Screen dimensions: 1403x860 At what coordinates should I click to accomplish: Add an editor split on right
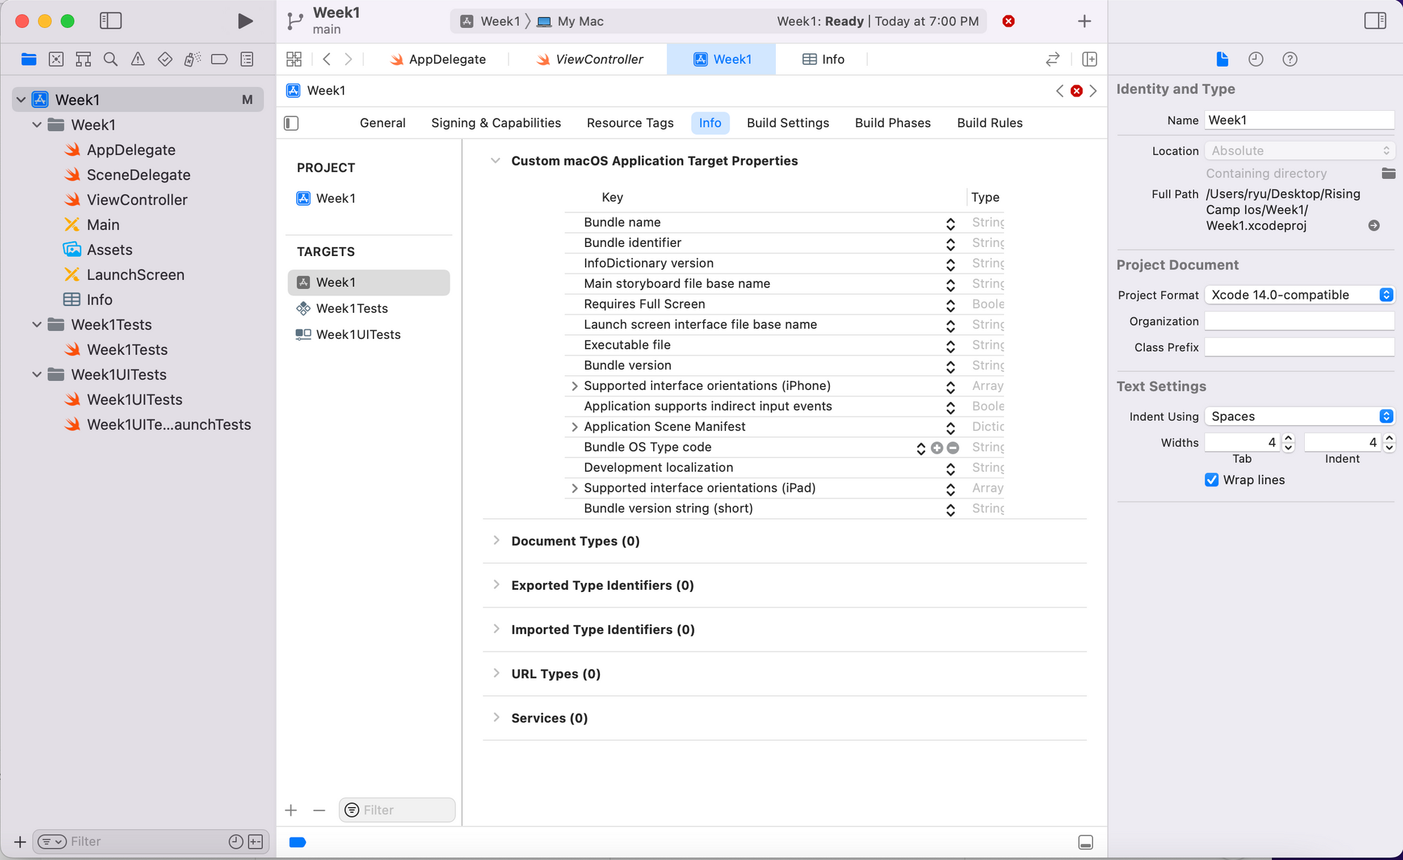(1089, 59)
